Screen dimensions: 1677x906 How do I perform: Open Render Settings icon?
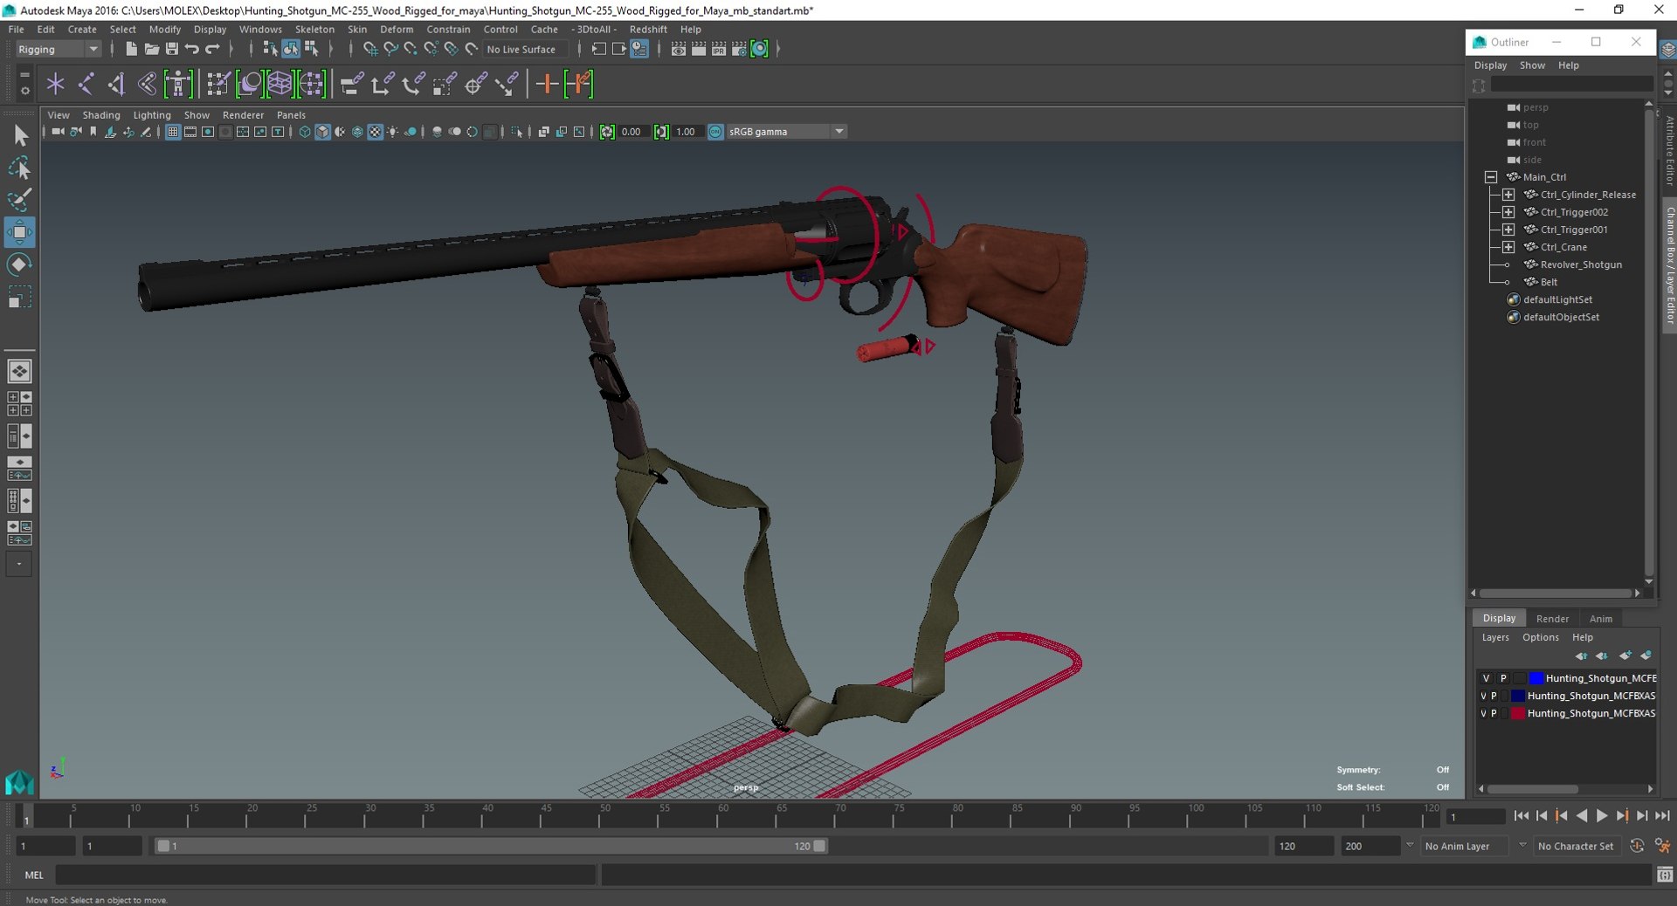click(x=739, y=49)
